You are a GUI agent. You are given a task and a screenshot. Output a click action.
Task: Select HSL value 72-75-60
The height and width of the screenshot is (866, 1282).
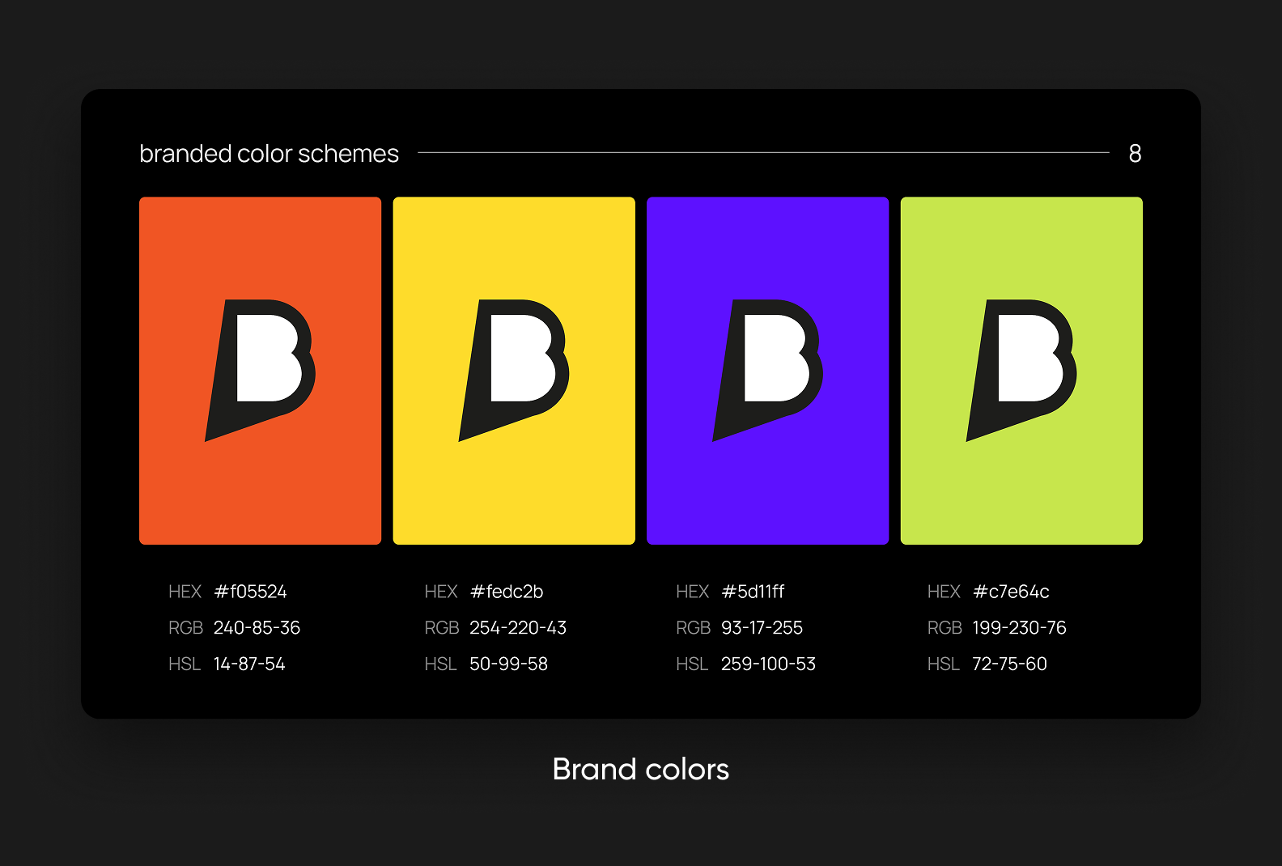[1009, 664]
